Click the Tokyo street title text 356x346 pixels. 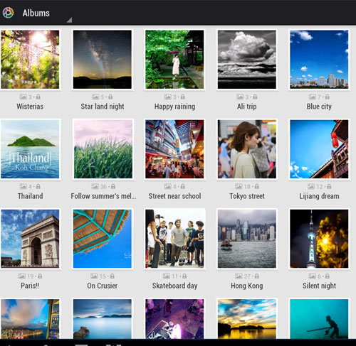point(247,196)
